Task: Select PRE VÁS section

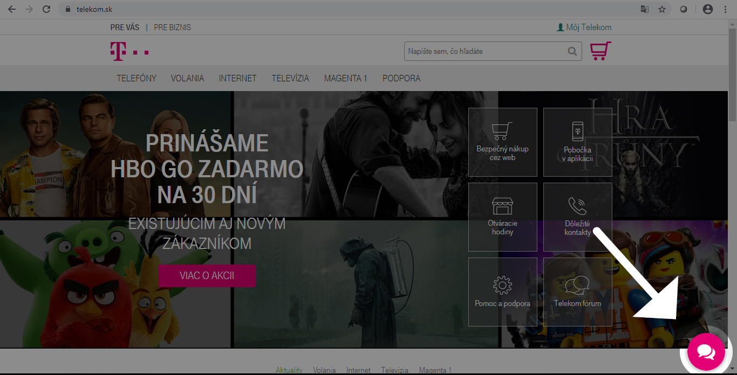Action: [125, 27]
